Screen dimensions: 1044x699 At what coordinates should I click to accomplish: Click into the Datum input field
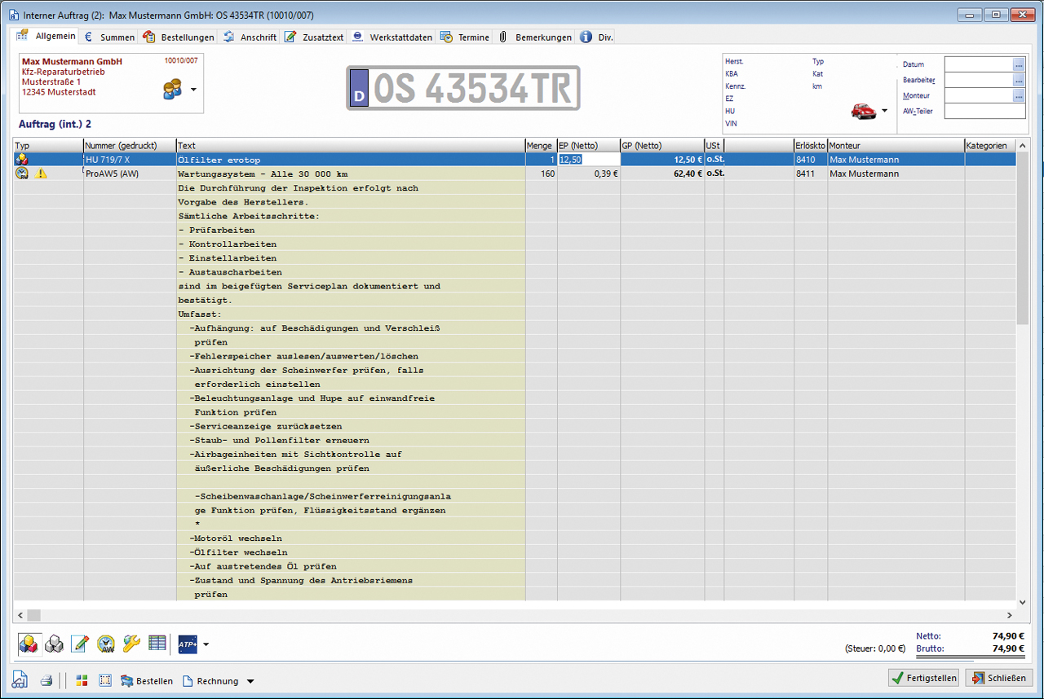click(x=979, y=64)
